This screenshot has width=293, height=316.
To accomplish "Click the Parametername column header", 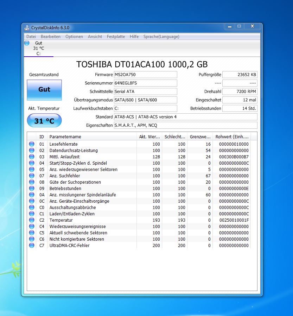I will pos(92,137).
